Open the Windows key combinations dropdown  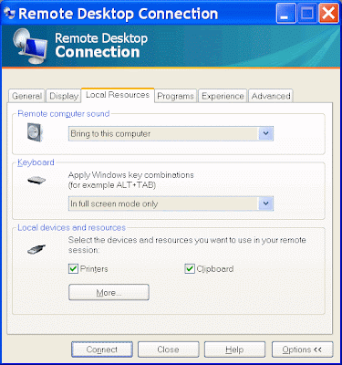pos(171,203)
